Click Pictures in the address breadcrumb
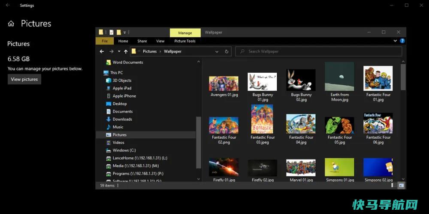Screen dimensions: 429x214 [150, 51]
